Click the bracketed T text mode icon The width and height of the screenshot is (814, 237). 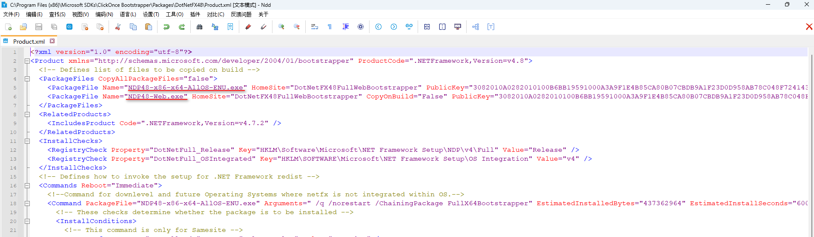point(491,27)
